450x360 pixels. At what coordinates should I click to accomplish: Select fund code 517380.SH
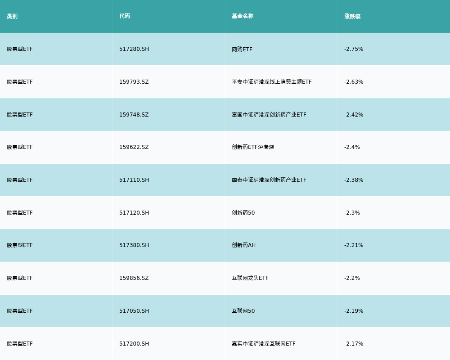point(134,245)
